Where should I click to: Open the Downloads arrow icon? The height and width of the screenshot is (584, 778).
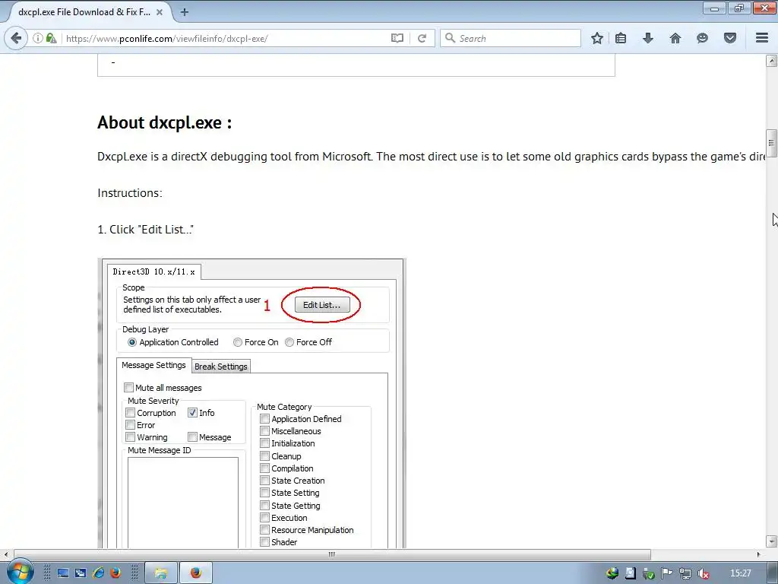648,38
